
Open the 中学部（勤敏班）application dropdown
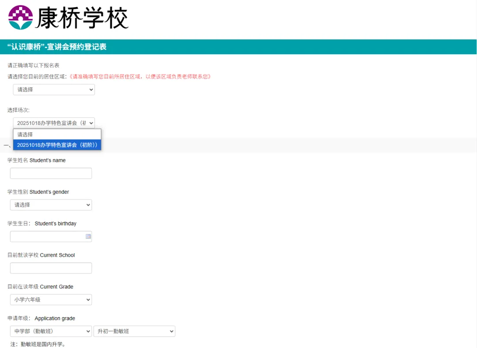(x=51, y=331)
